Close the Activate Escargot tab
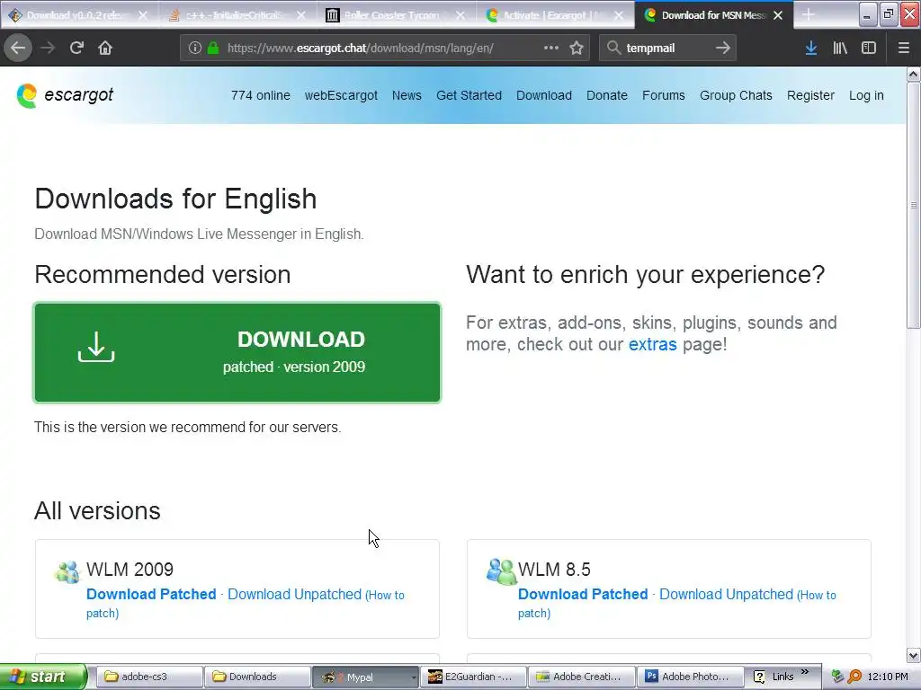This screenshot has height=690, width=921. (619, 15)
